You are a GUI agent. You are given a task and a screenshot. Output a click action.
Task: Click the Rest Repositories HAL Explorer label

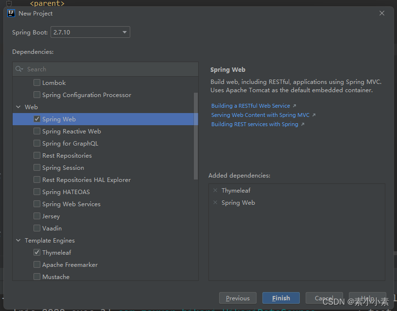click(x=86, y=180)
